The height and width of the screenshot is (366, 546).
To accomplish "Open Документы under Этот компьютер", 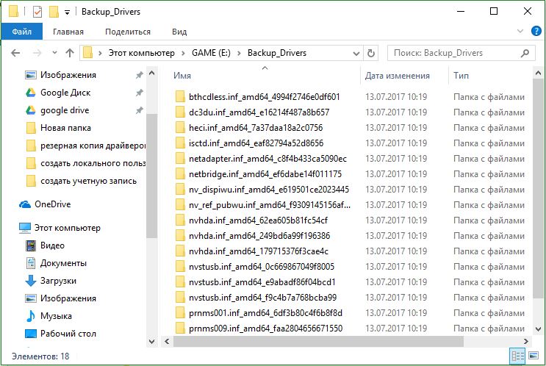I will [63, 263].
